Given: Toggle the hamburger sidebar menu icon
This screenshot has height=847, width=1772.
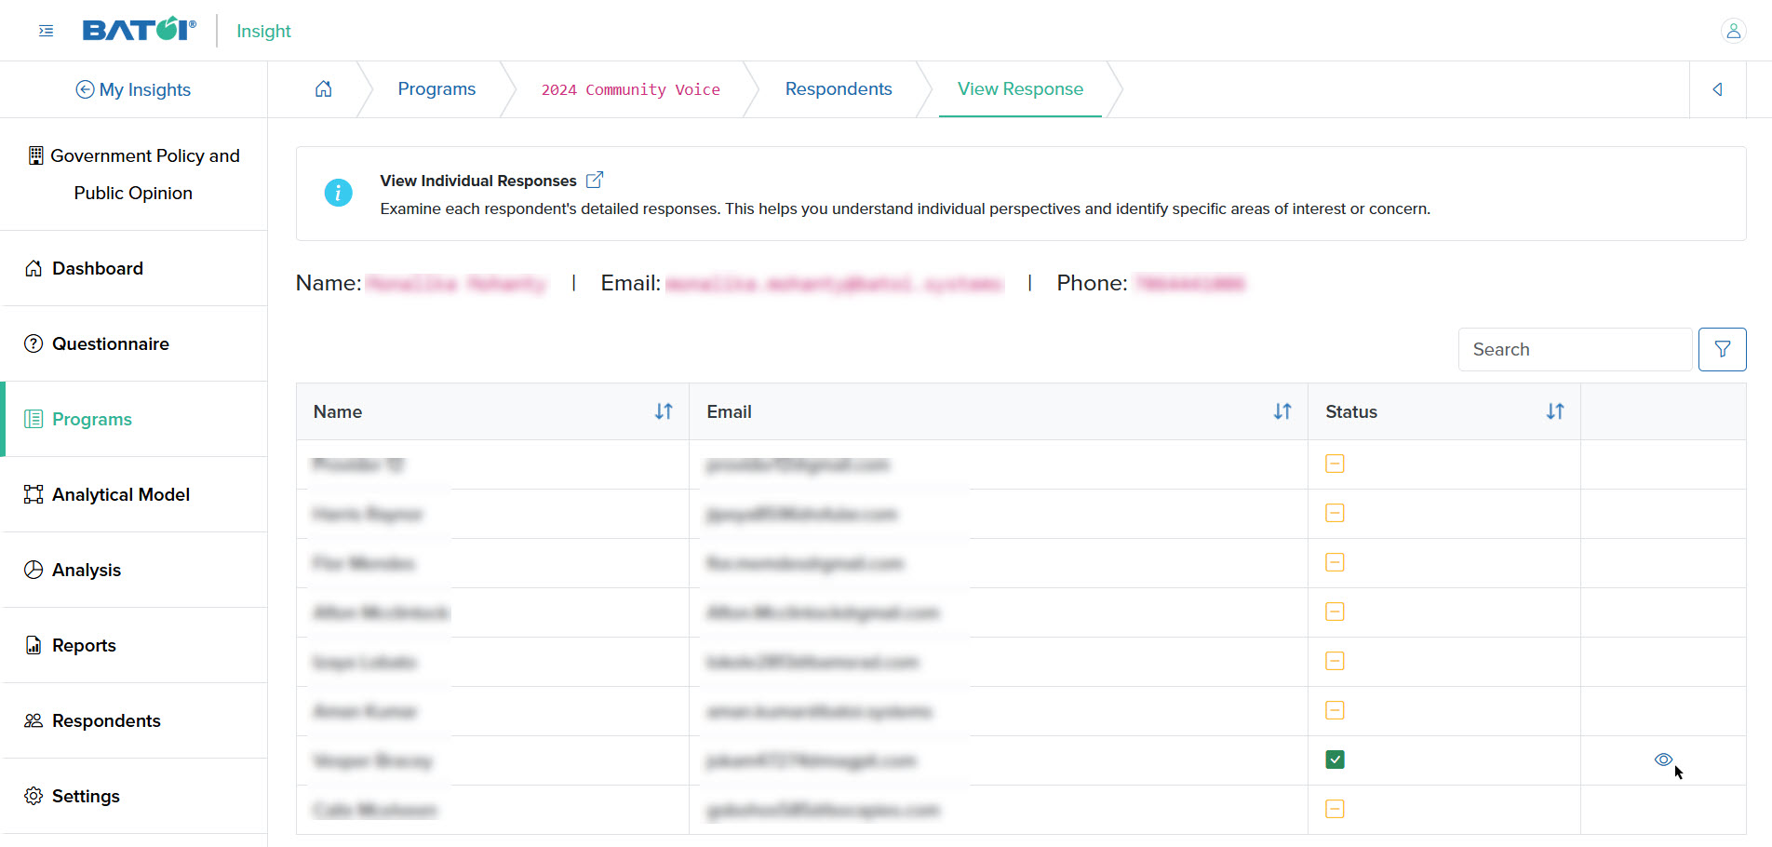Looking at the screenshot, I should pyautogui.click(x=46, y=31).
